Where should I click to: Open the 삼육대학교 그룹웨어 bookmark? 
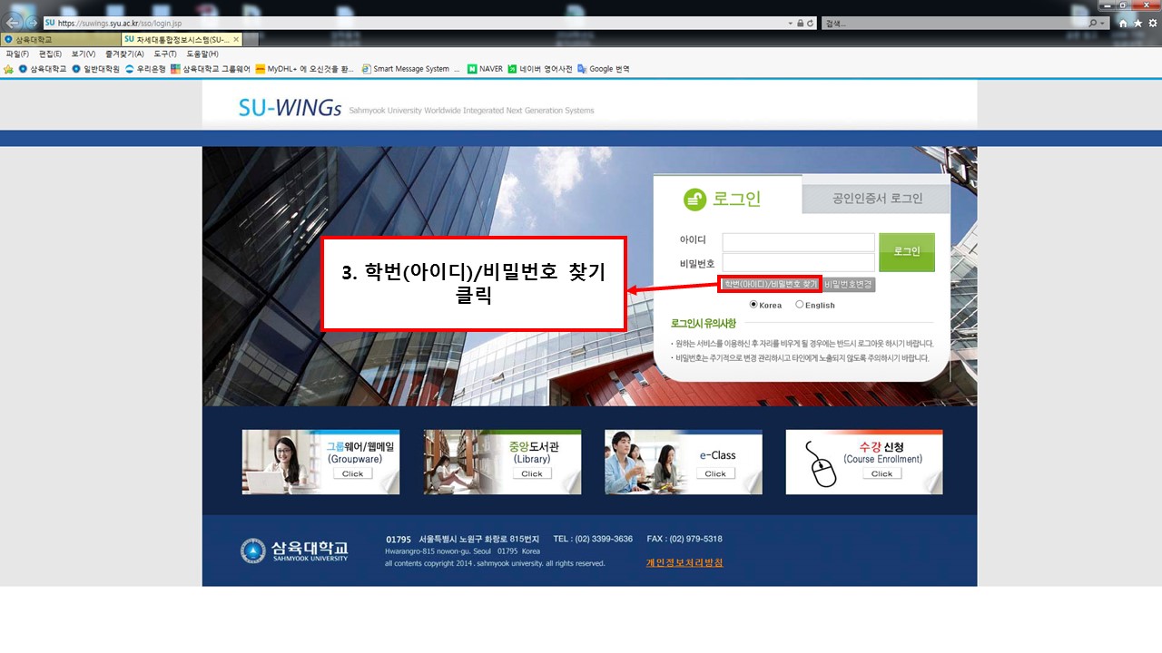pyautogui.click(x=211, y=69)
